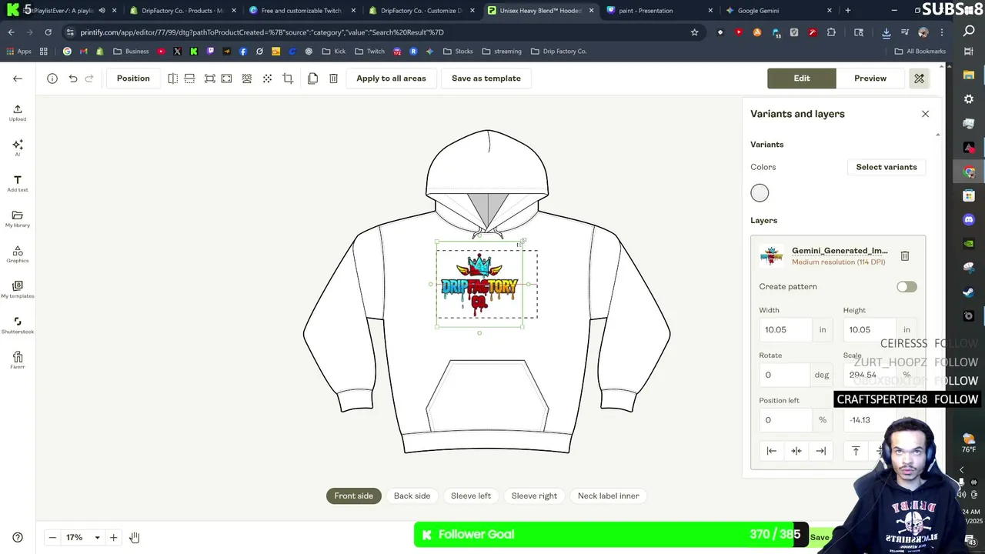Open the Position dropdown button
The image size is (985, 554).
click(133, 78)
